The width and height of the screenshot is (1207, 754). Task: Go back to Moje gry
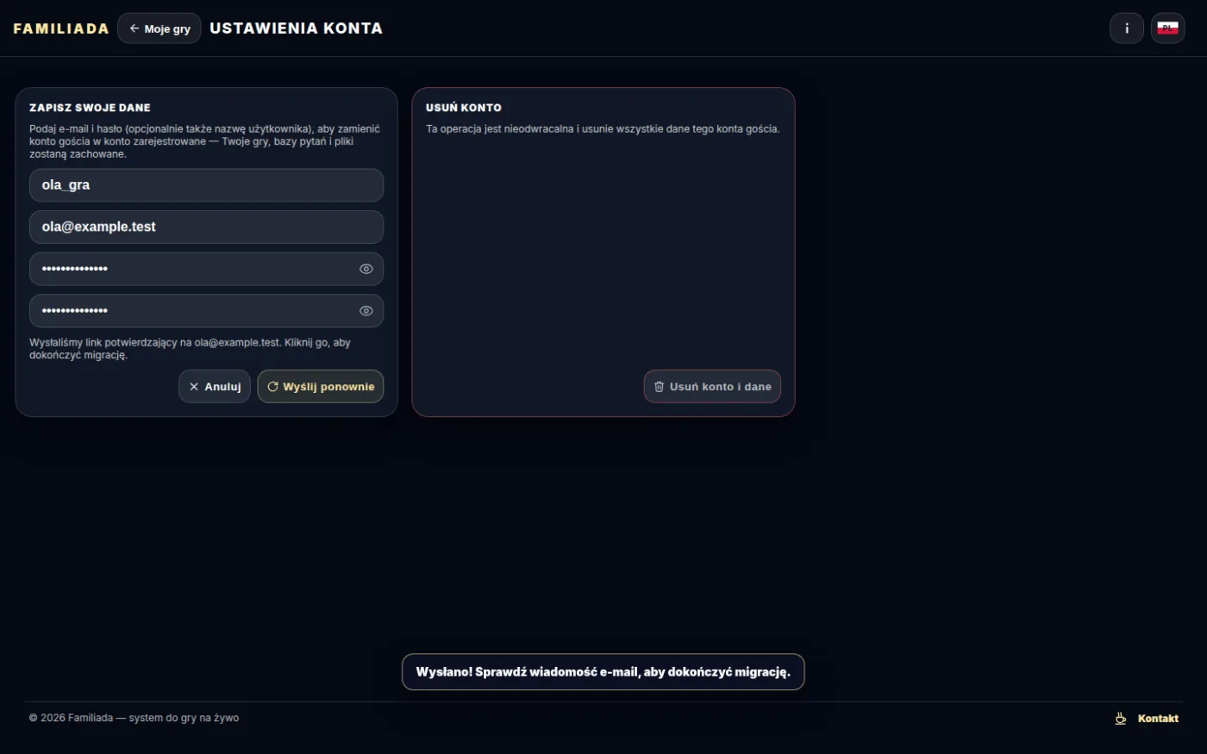click(159, 28)
